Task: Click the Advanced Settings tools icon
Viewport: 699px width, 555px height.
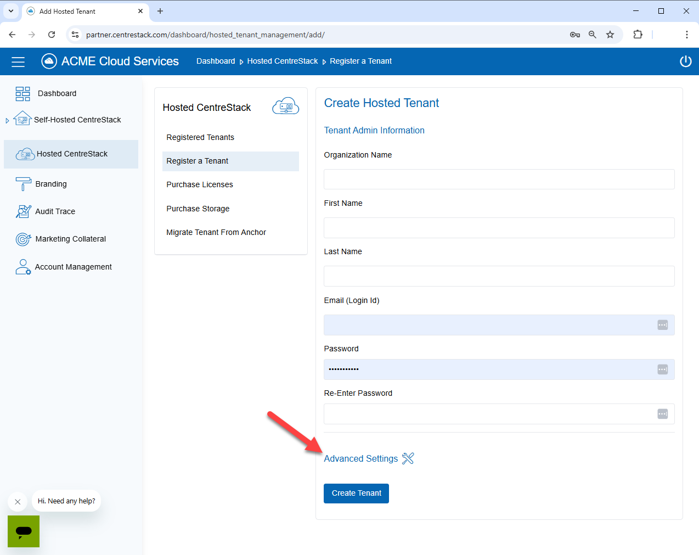Action: [x=408, y=458]
